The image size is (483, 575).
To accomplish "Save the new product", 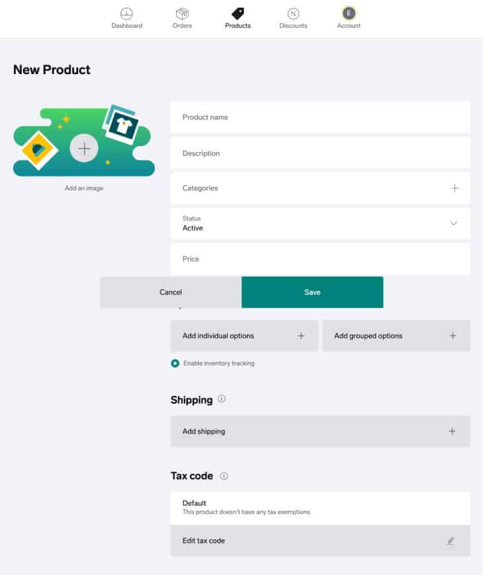I will (x=312, y=291).
